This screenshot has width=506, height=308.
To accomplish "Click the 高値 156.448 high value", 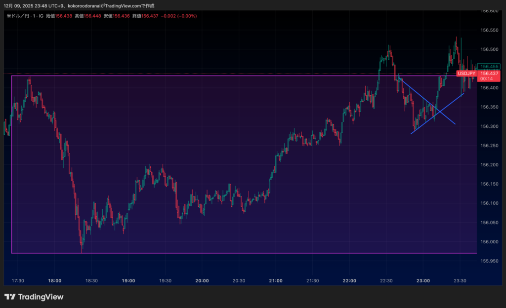I will pos(92,16).
